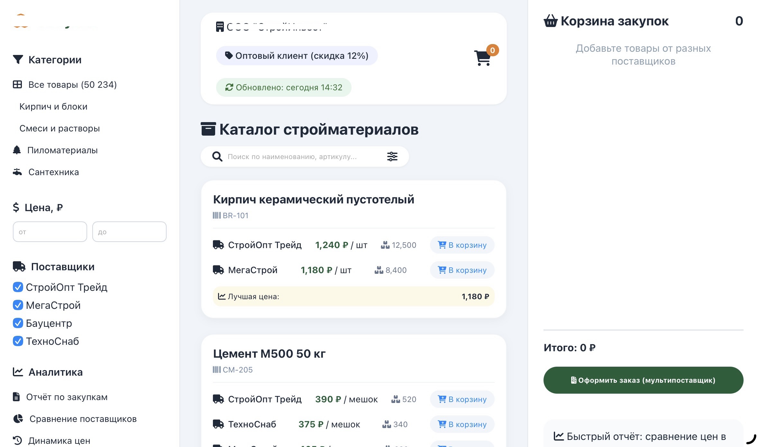Expand Смеси и растворы category
Screen dimensions: 759x447
[x=60, y=128]
